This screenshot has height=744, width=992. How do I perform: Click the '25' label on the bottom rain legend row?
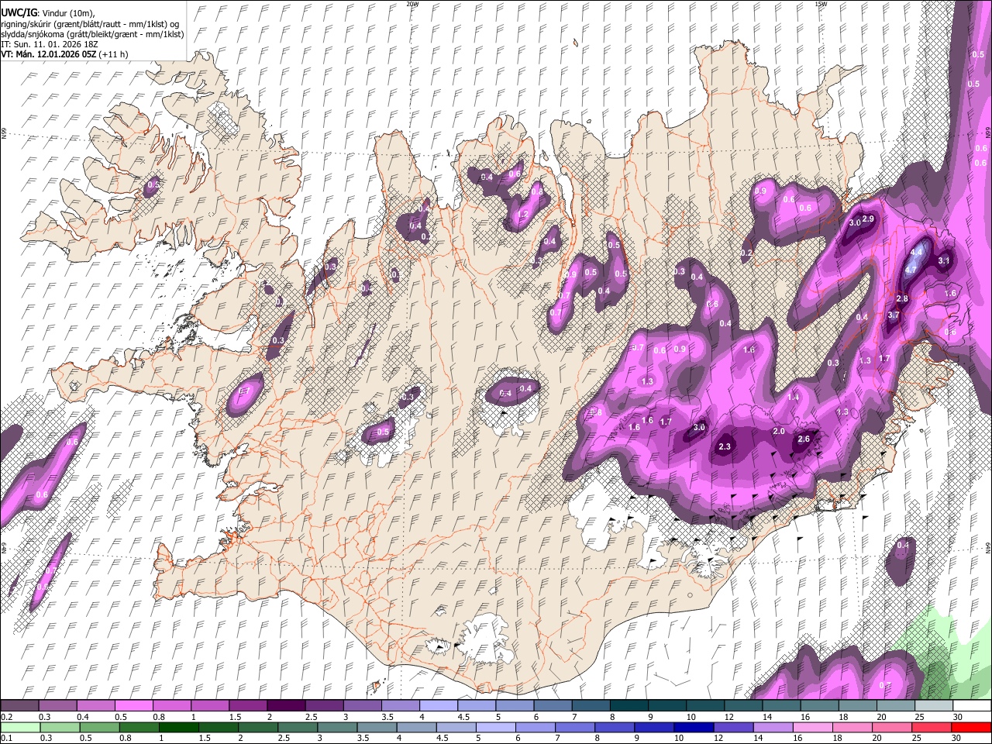tap(917, 739)
